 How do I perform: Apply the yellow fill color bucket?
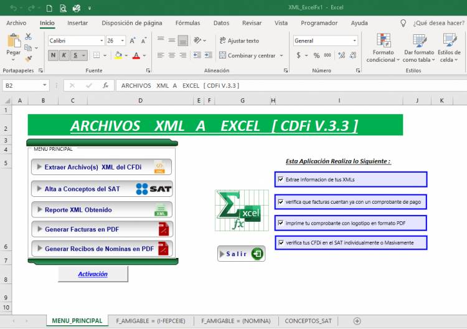tap(118, 55)
